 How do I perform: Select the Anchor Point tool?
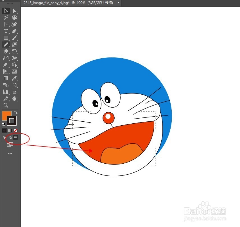[6, 25]
